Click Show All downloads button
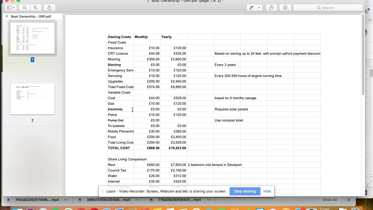Viewport: 373px width, 210px height. coord(330,200)
